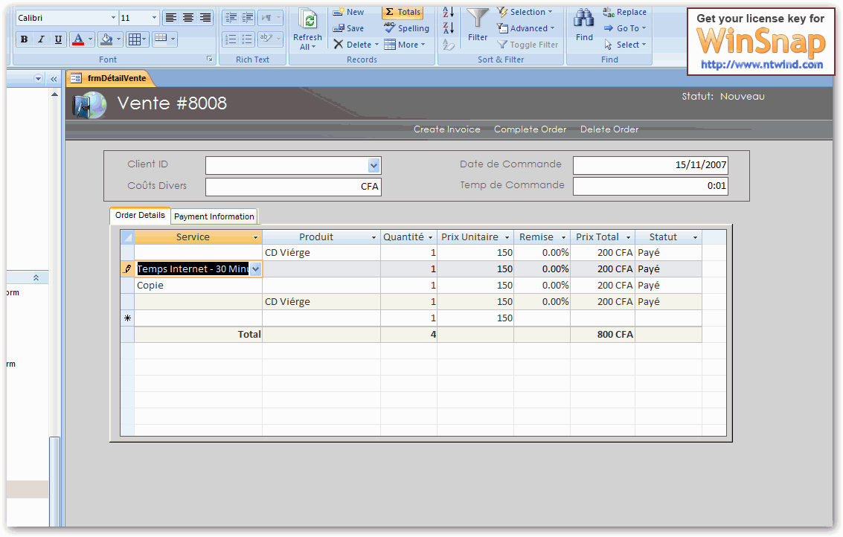Align text left in the Font group

(171, 18)
